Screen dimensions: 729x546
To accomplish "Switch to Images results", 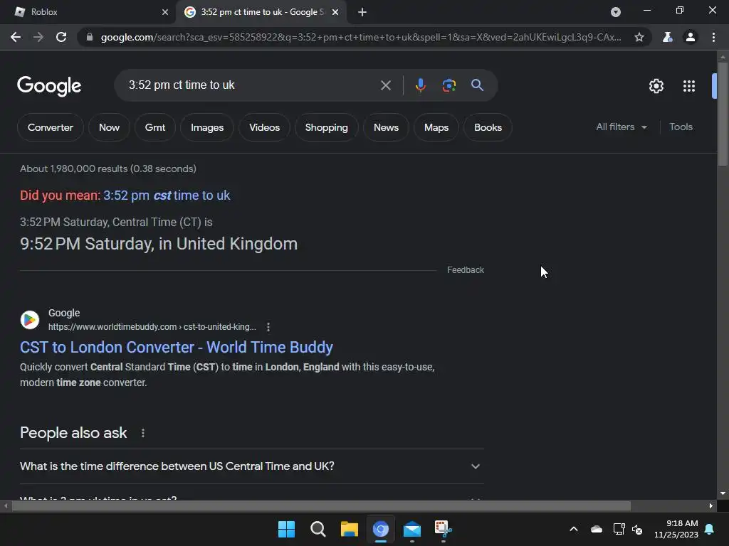I will tap(207, 127).
